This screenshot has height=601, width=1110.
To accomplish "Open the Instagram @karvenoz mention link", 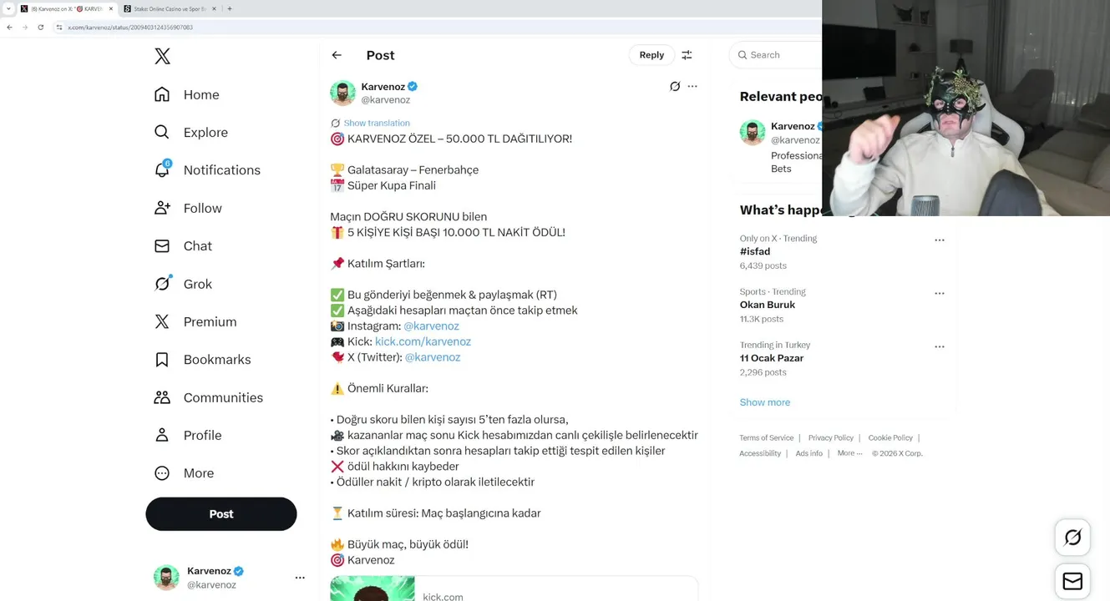I will [x=431, y=326].
